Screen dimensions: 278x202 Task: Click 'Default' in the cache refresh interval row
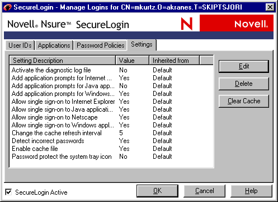(162, 133)
